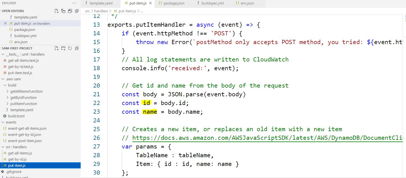Toggle vertical editor layout icon in Open Editors
The image size is (406, 178).
click(x=63, y=11)
